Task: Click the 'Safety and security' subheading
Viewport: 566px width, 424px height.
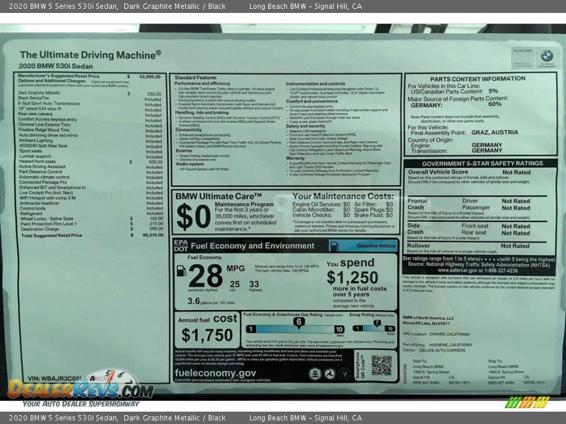Action: (305, 126)
